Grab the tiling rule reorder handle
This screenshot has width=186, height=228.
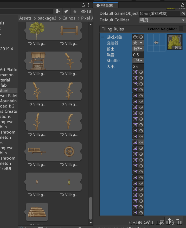tap(103, 37)
